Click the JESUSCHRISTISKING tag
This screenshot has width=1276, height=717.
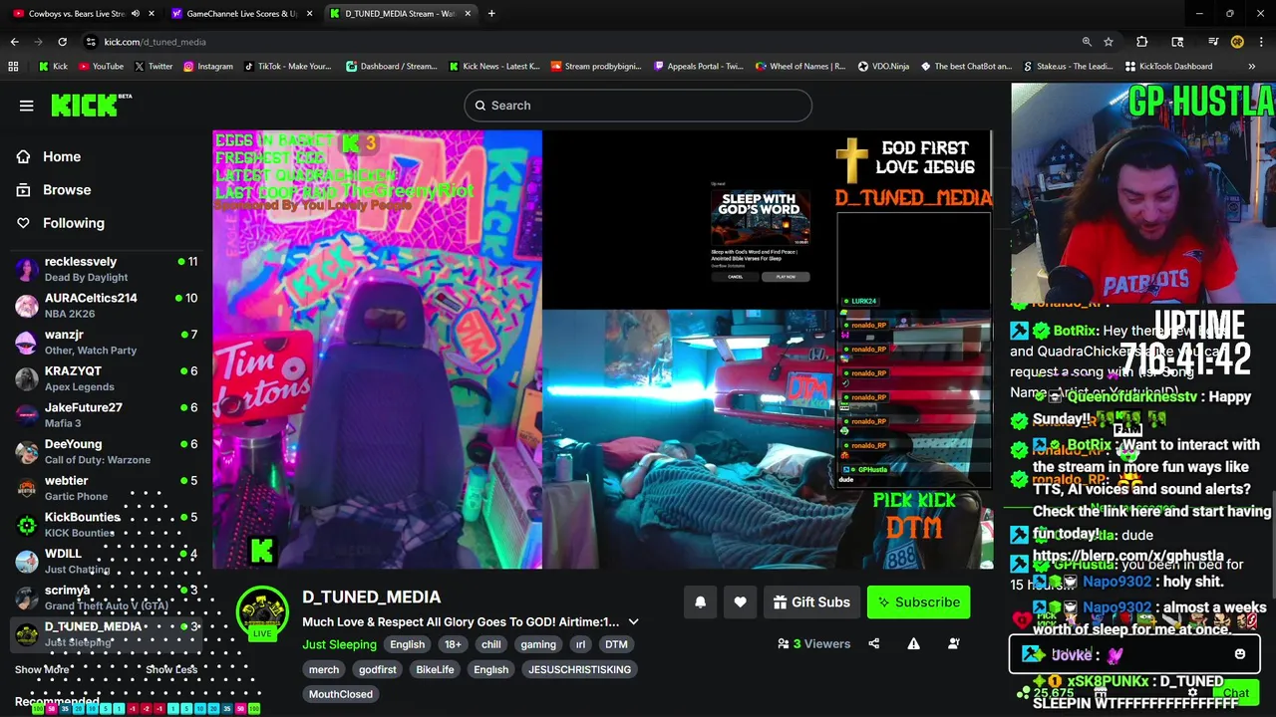[579, 670]
